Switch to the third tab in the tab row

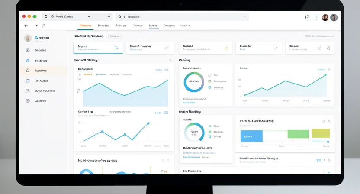coord(121,26)
